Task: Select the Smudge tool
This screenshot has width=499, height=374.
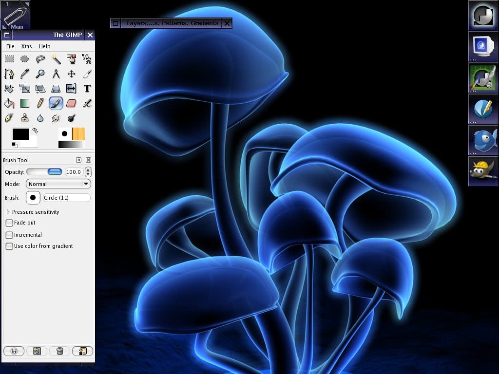Action: [56, 118]
